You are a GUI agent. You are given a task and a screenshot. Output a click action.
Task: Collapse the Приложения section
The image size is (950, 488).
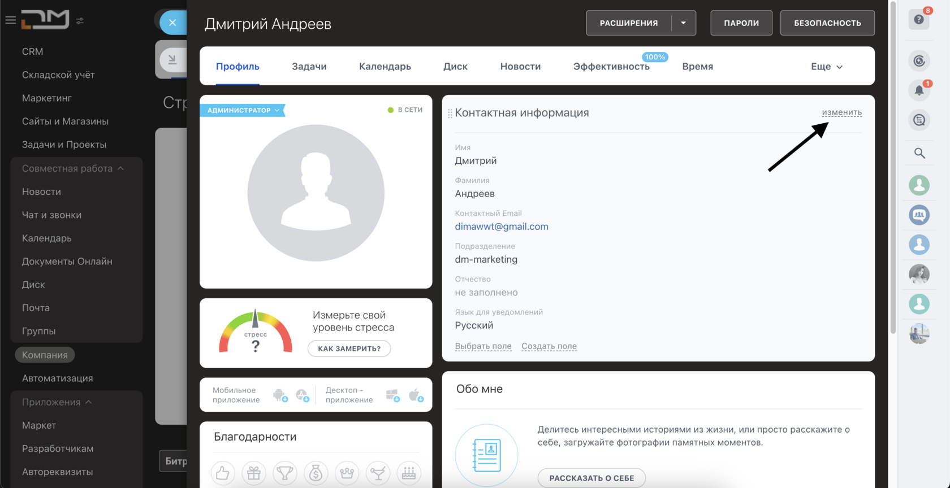click(x=57, y=402)
